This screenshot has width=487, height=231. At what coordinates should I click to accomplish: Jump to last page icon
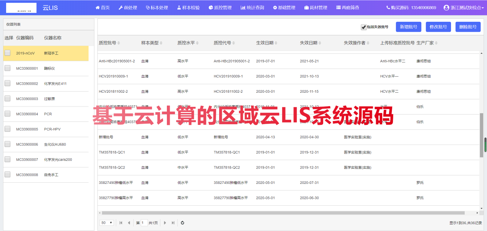[173, 223]
